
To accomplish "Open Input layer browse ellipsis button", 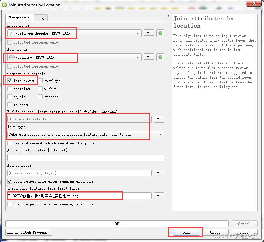I will tap(149, 33).
